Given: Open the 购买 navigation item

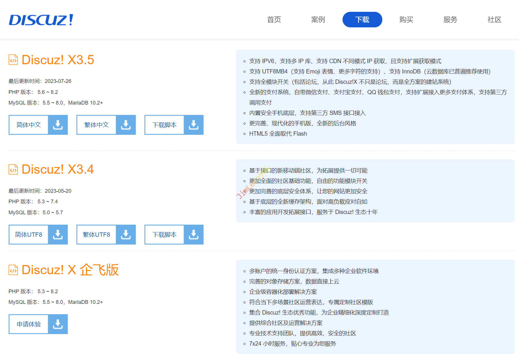Looking at the screenshot, I should click(x=406, y=20).
